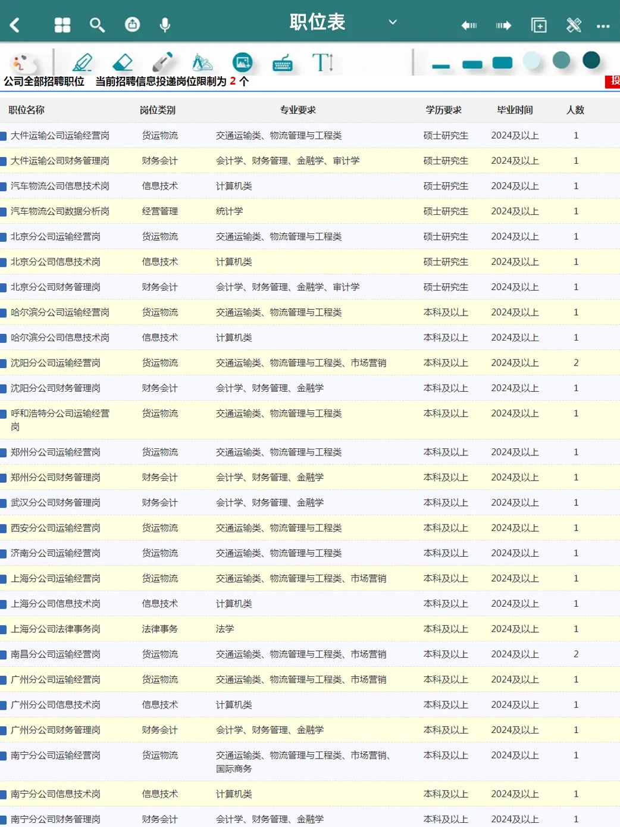Viewport: 620px width, 827px height.
Task: Select the 南昌分公司运输经营岗 row
Action: click(x=310, y=654)
